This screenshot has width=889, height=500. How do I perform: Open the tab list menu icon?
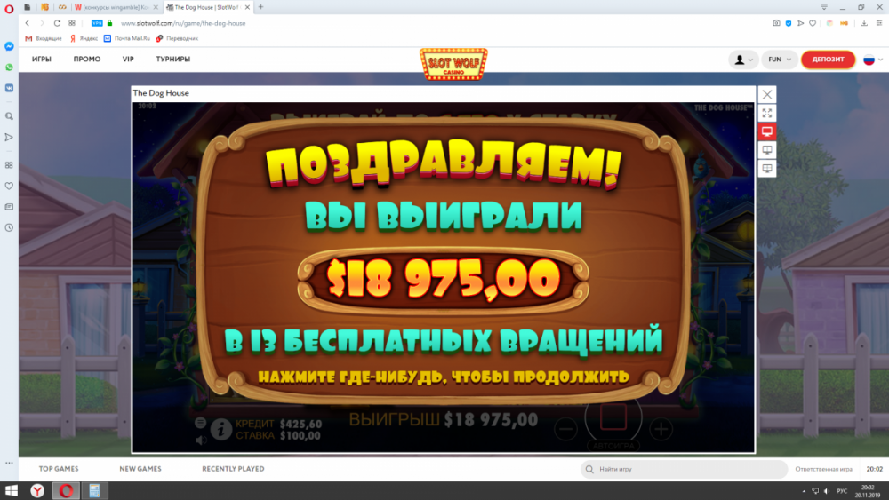coord(824,7)
